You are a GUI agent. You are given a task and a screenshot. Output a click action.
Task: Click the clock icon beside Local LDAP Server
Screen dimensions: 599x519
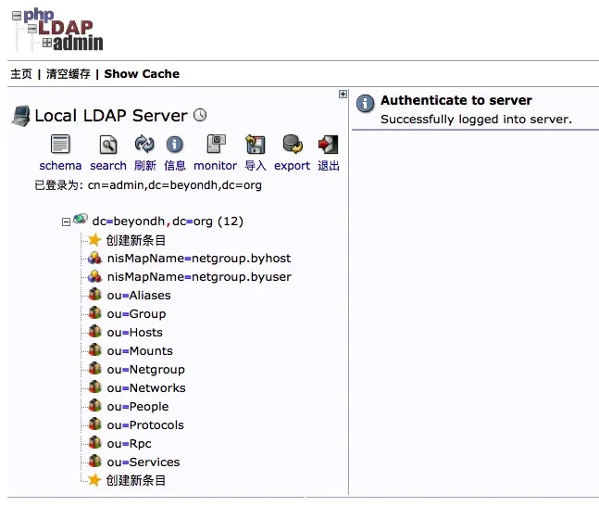click(200, 115)
